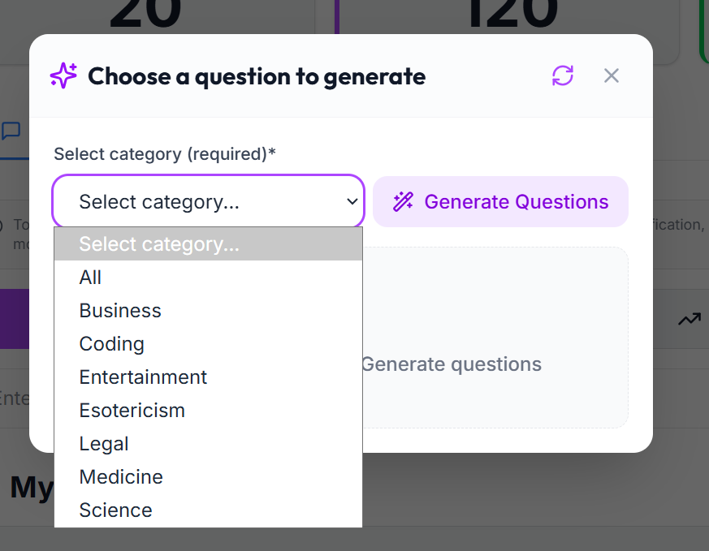The width and height of the screenshot is (709, 551).
Task: Click the Generate Questions button
Action: (500, 201)
